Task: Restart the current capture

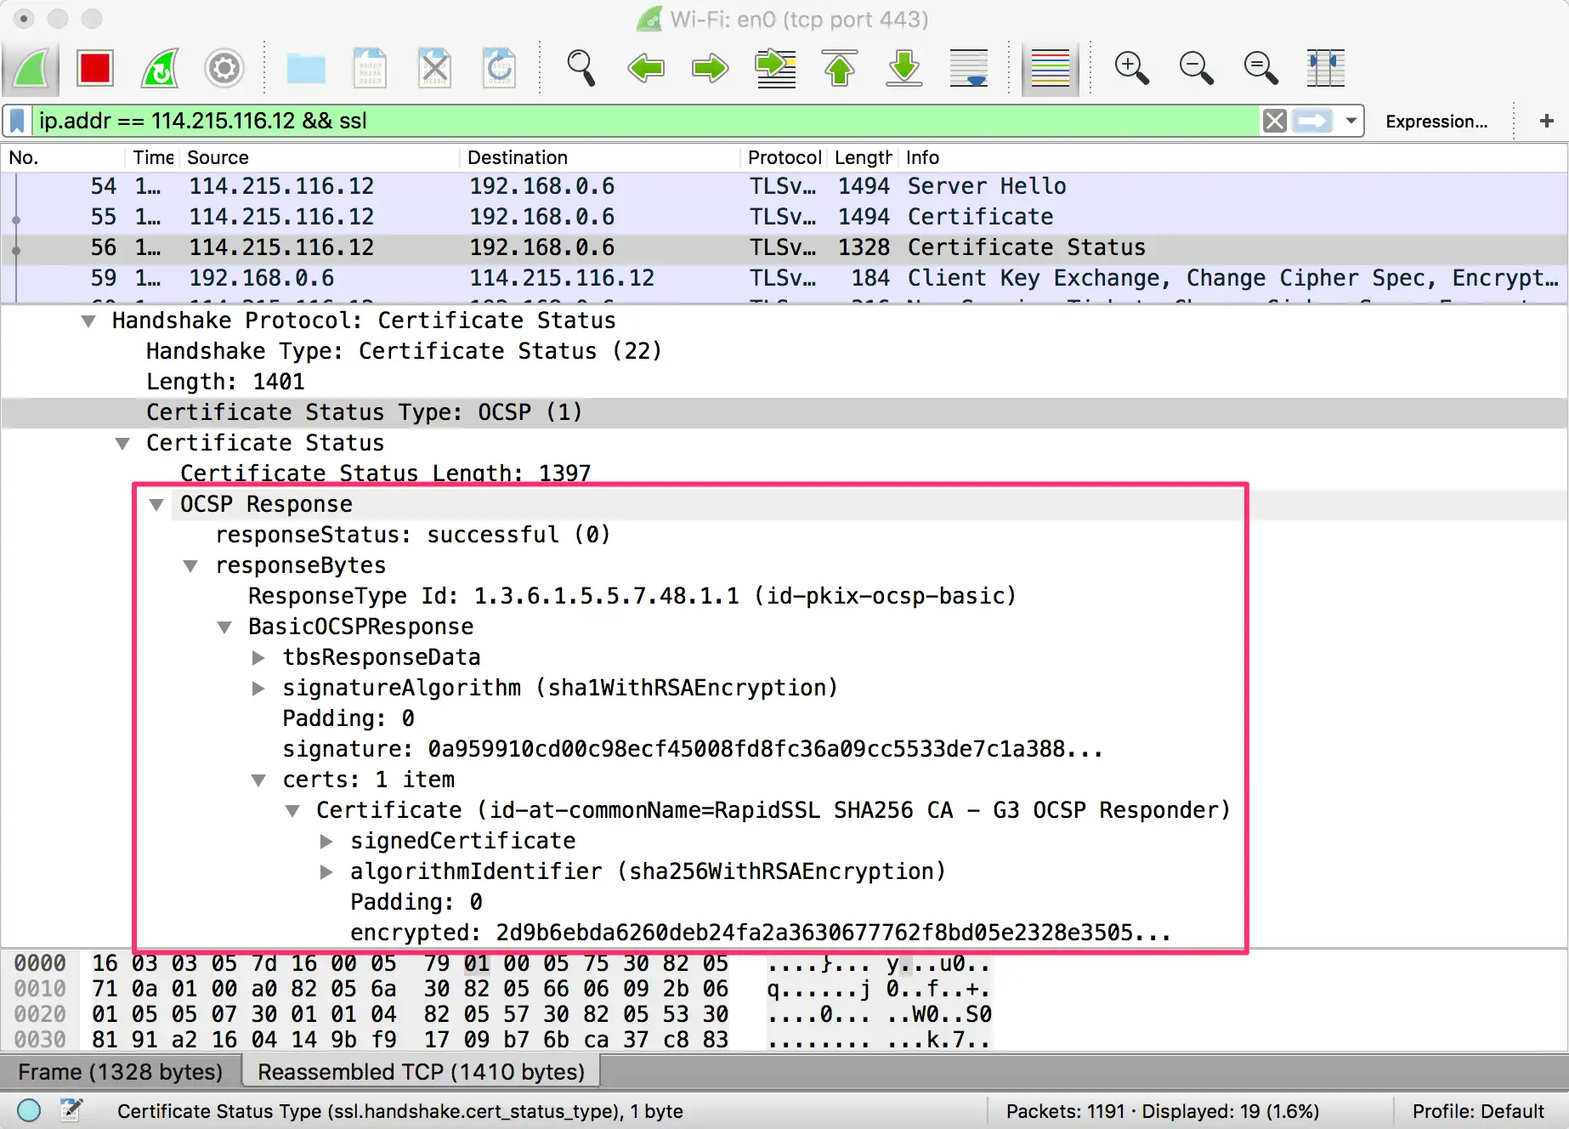Action: click(x=160, y=68)
